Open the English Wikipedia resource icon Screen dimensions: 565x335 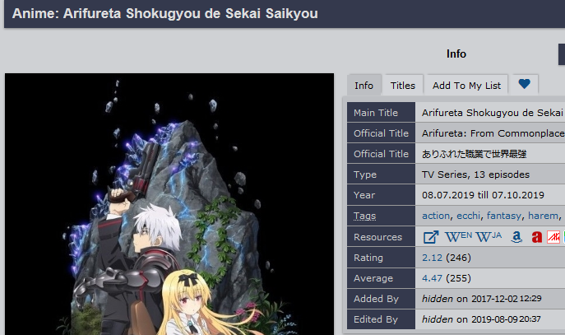tap(458, 237)
